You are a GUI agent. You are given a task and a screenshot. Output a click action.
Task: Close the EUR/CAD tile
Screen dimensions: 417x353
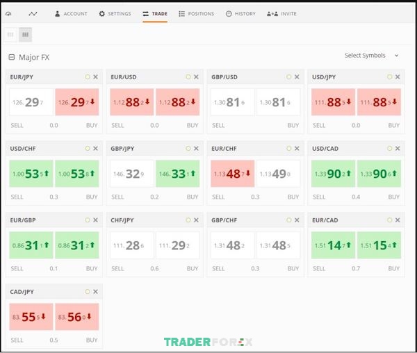[x=398, y=220]
